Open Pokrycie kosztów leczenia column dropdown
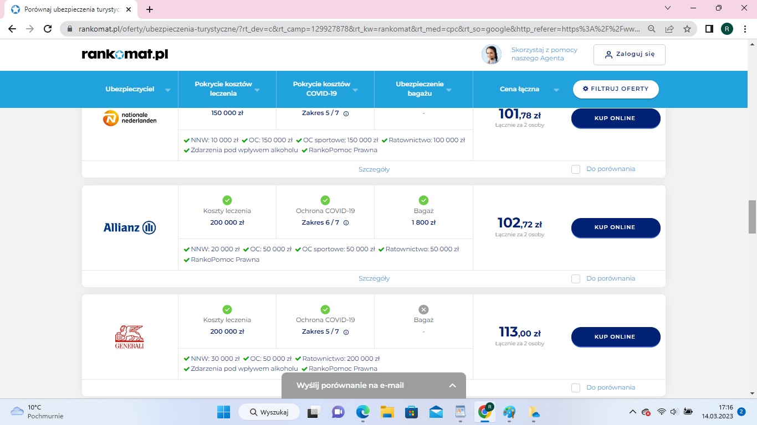The height and width of the screenshot is (425, 757). point(257,90)
